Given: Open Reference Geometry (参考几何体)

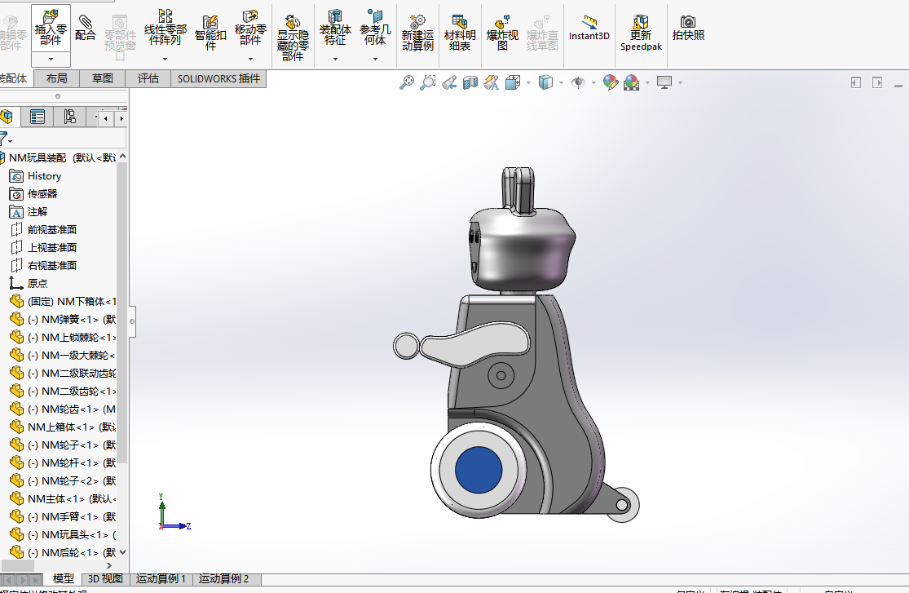Looking at the screenshot, I should (375, 28).
